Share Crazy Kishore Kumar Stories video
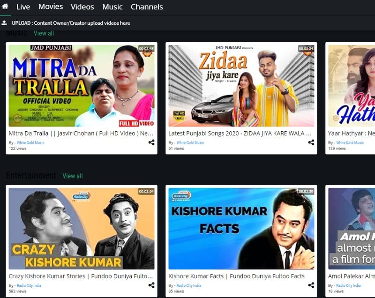 pyautogui.click(x=151, y=285)
